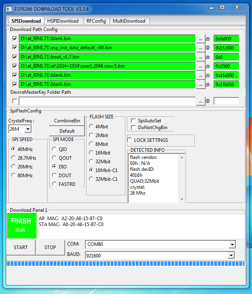Uncheck the first blank.bin row at 0xfe000
252x294 pixels.
[x=15, y=39]
